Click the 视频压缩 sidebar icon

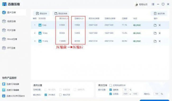[x=4, y=21]
